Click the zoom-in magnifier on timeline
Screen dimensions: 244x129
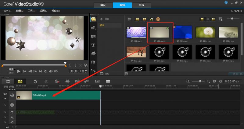208,82
